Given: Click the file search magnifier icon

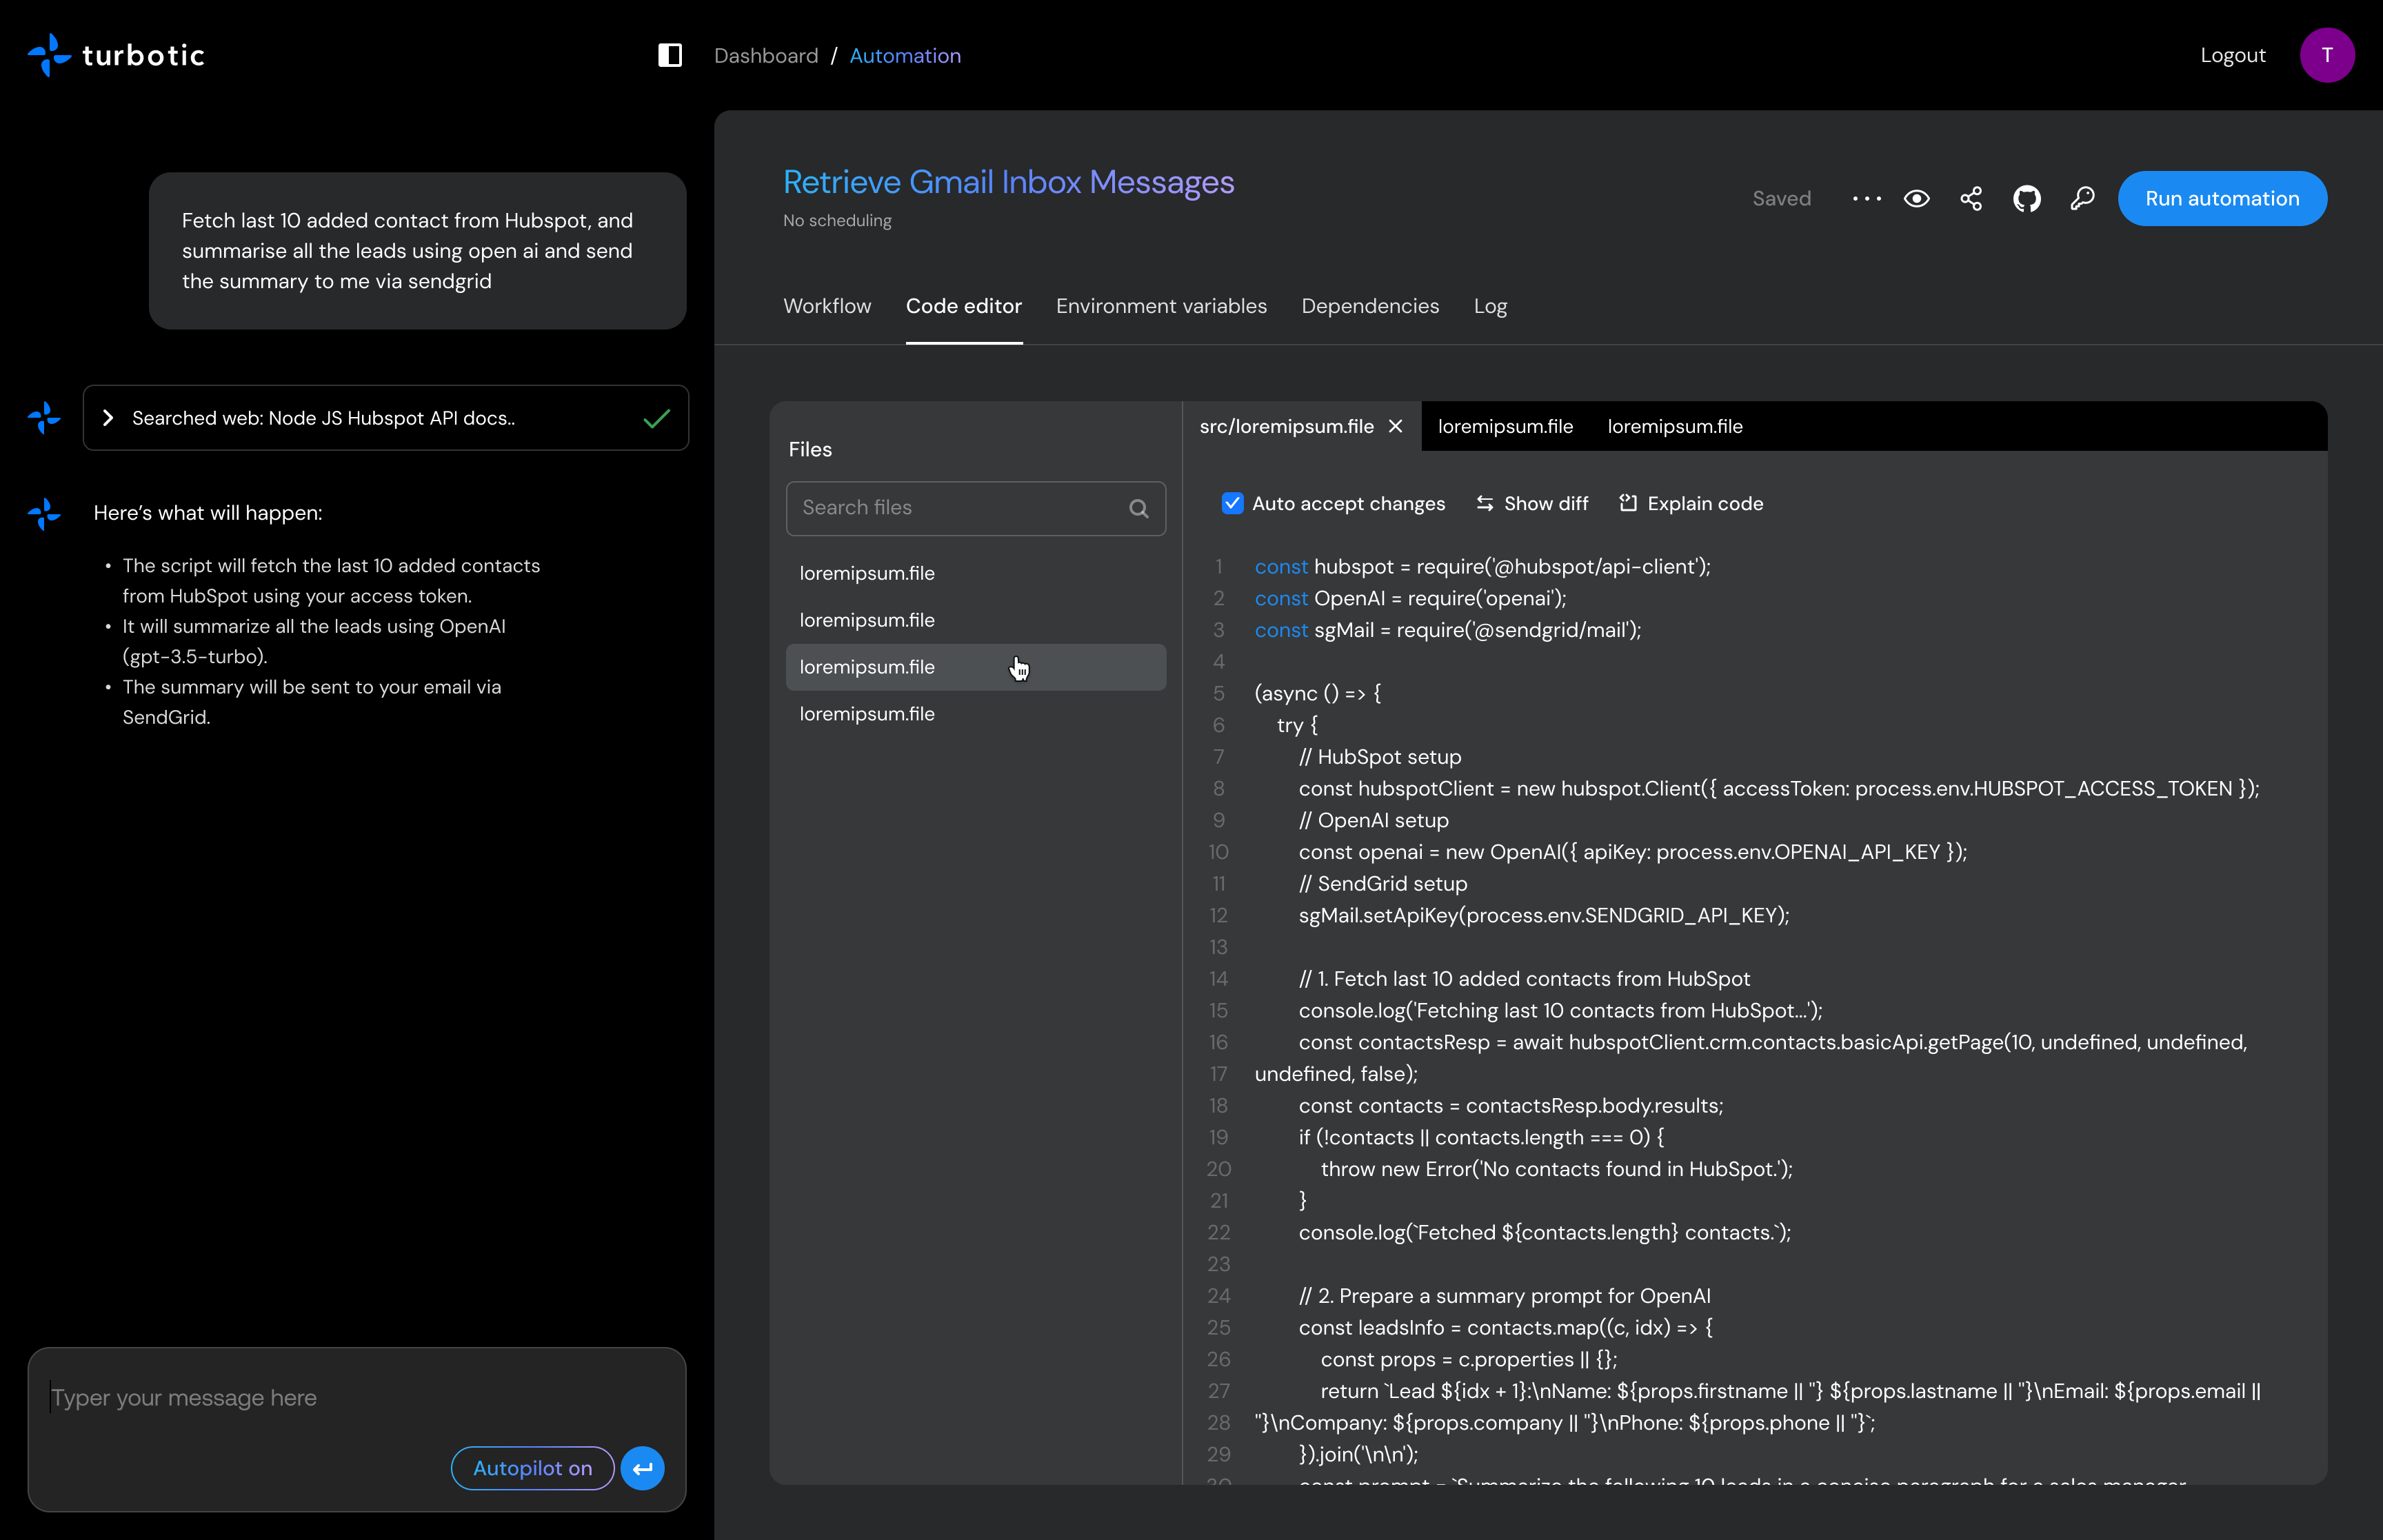Looking at the screenshot, I should click(x=1139, y=508).
